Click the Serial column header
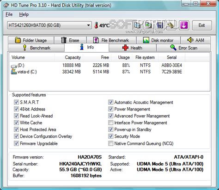 172,57
